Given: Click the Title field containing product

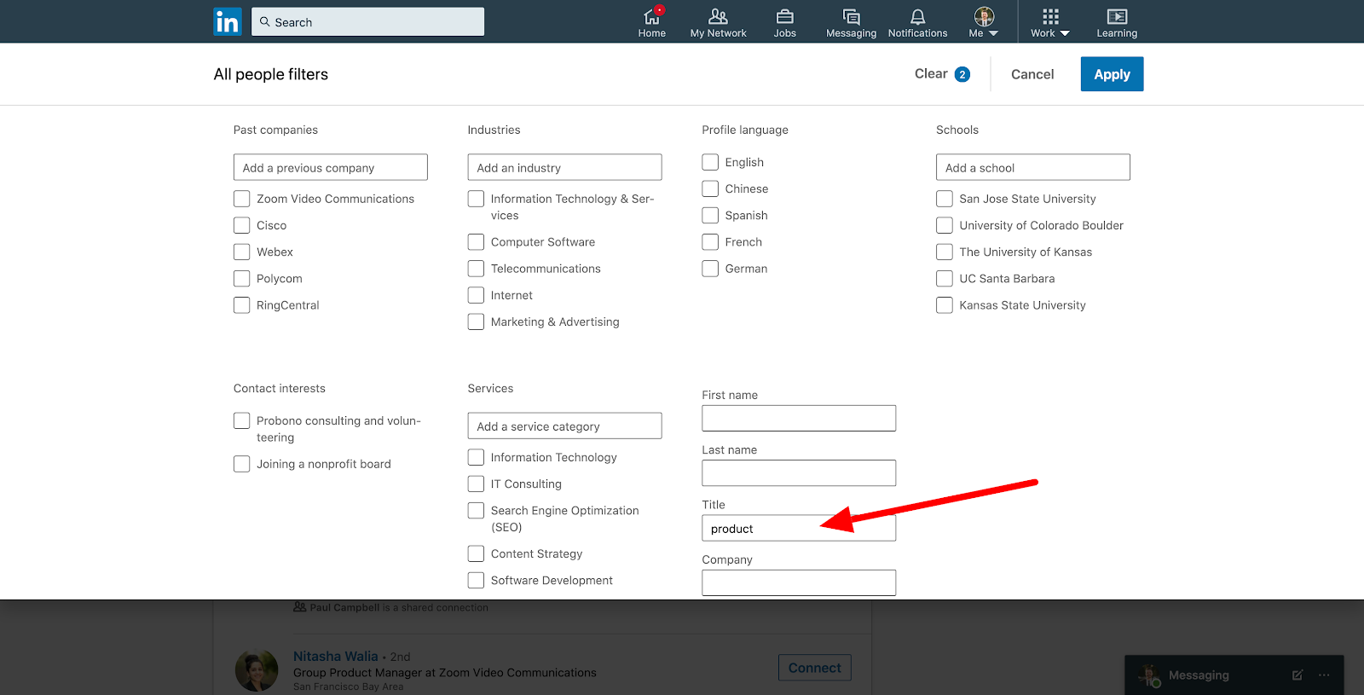Looking at the screenshot, I should tap(799, 528).
